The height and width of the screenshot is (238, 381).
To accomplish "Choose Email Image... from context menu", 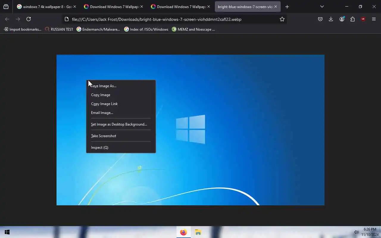I will coord(121,113).
